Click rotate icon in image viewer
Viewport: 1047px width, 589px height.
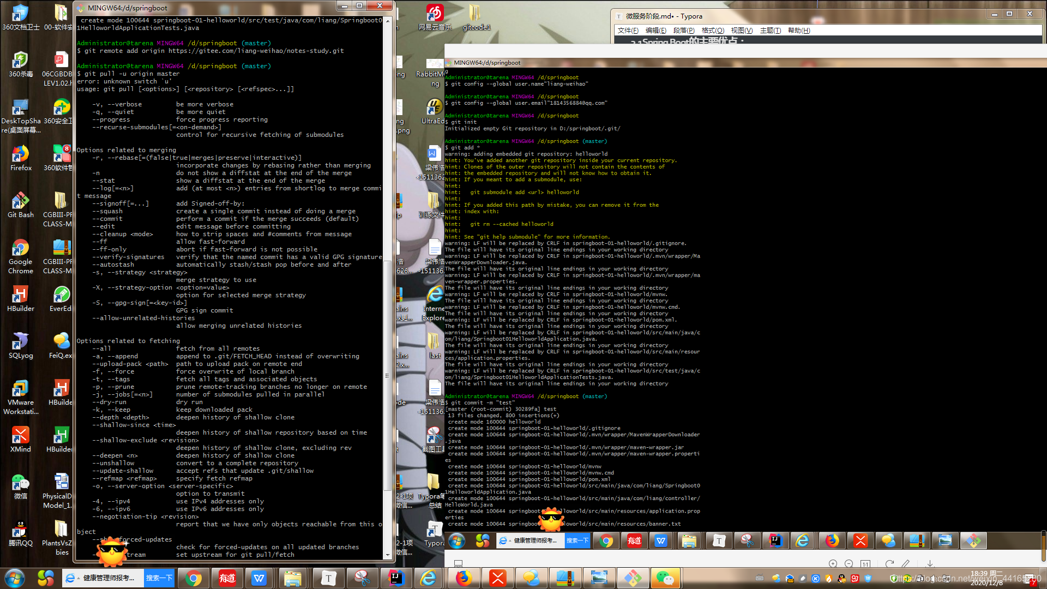[889, 563]
